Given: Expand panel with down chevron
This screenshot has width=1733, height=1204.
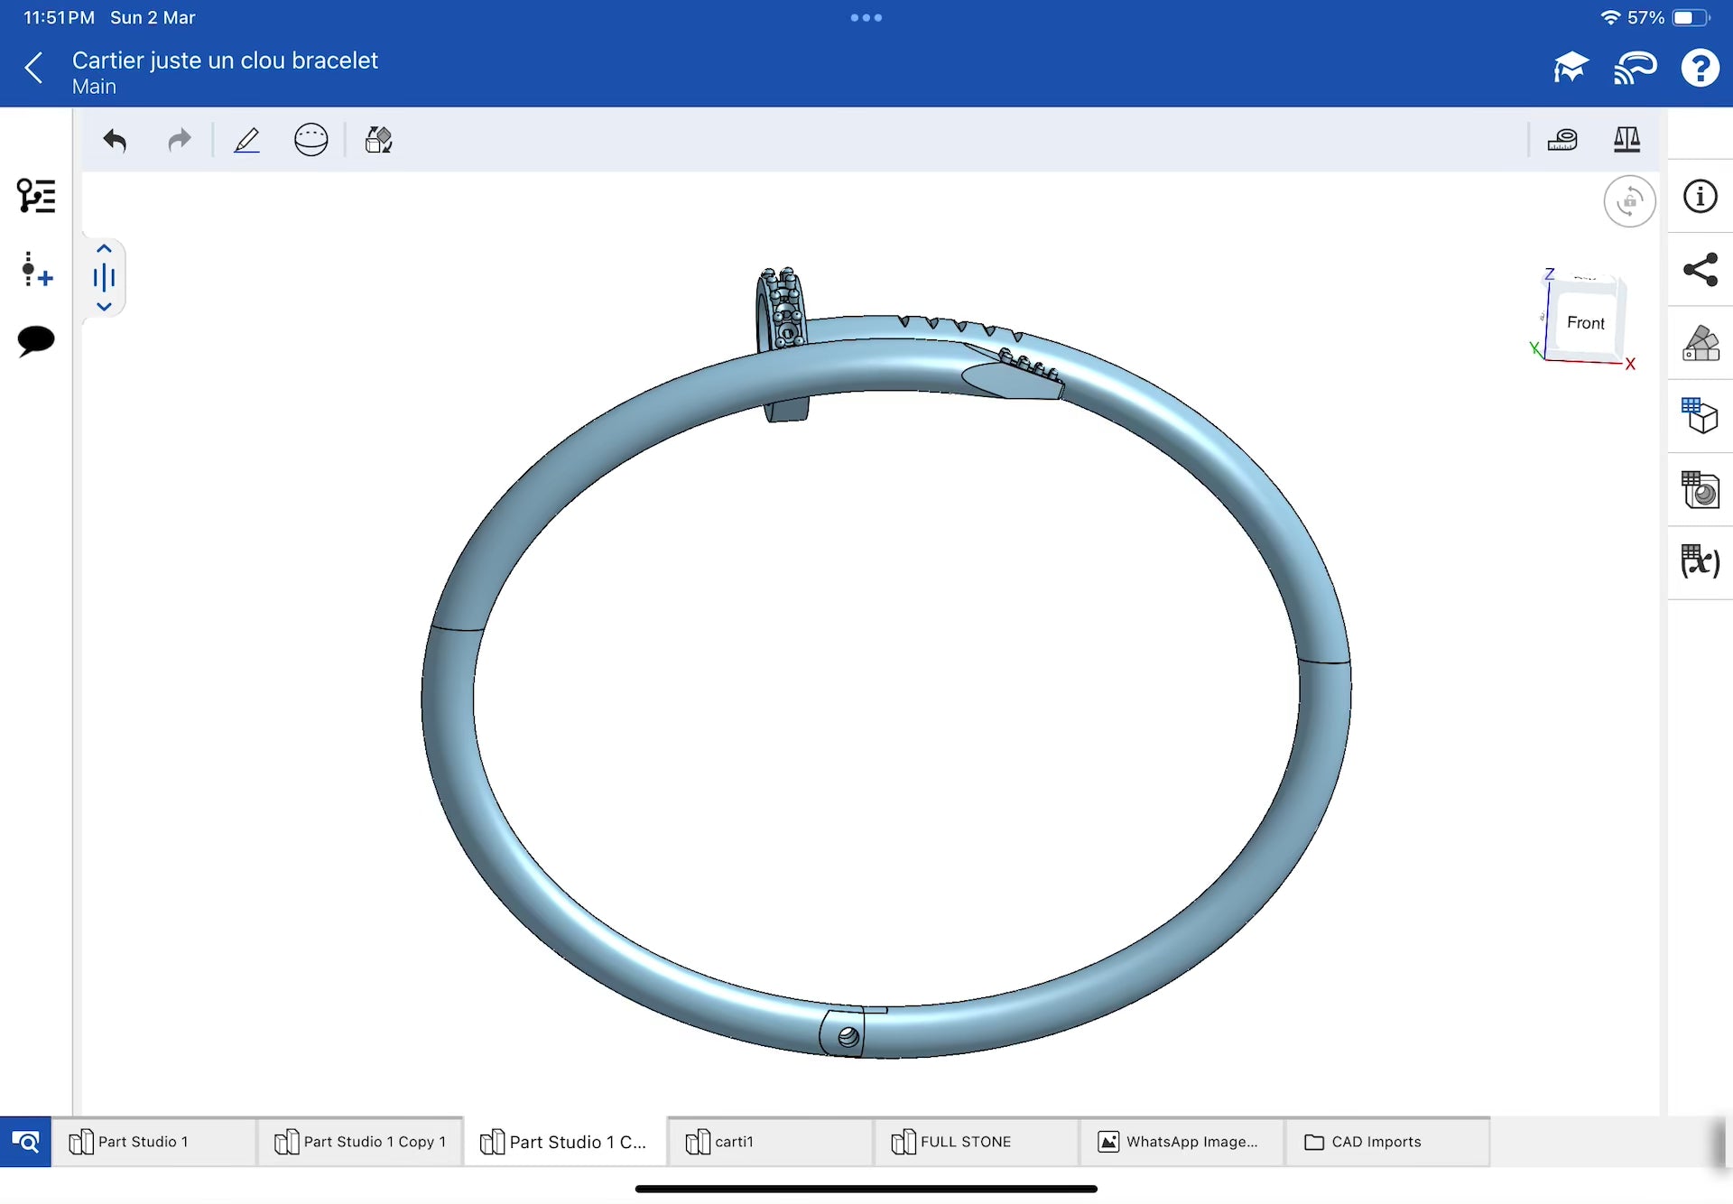Looking at the screenshot, I should (104, 307).
